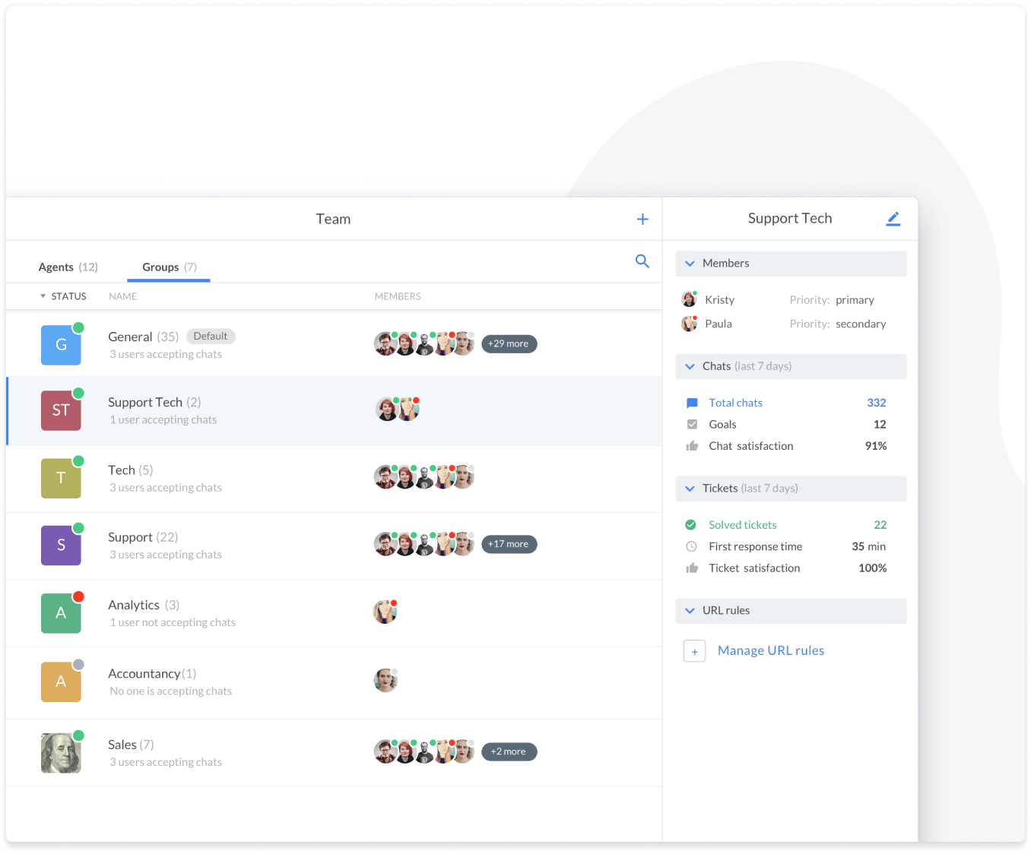Click the Default badge on General
This screenshot has width=1031, height=854.
pyautogui.click(x=211, y=336)
